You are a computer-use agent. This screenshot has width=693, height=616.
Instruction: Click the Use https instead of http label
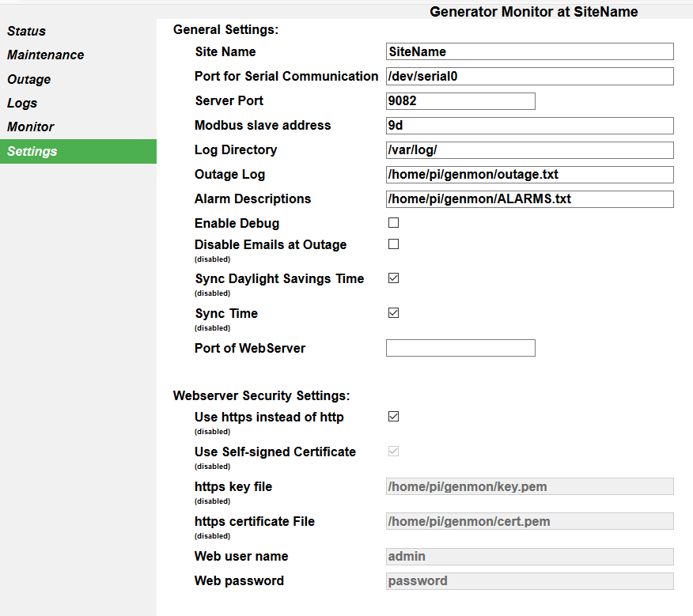pyautogui.click(x=269, y=418)
